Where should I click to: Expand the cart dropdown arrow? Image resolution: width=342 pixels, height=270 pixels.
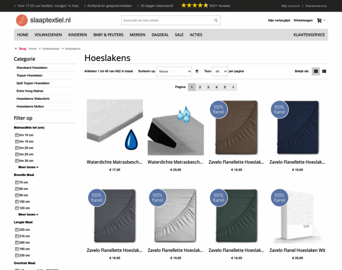pos(324,20)
